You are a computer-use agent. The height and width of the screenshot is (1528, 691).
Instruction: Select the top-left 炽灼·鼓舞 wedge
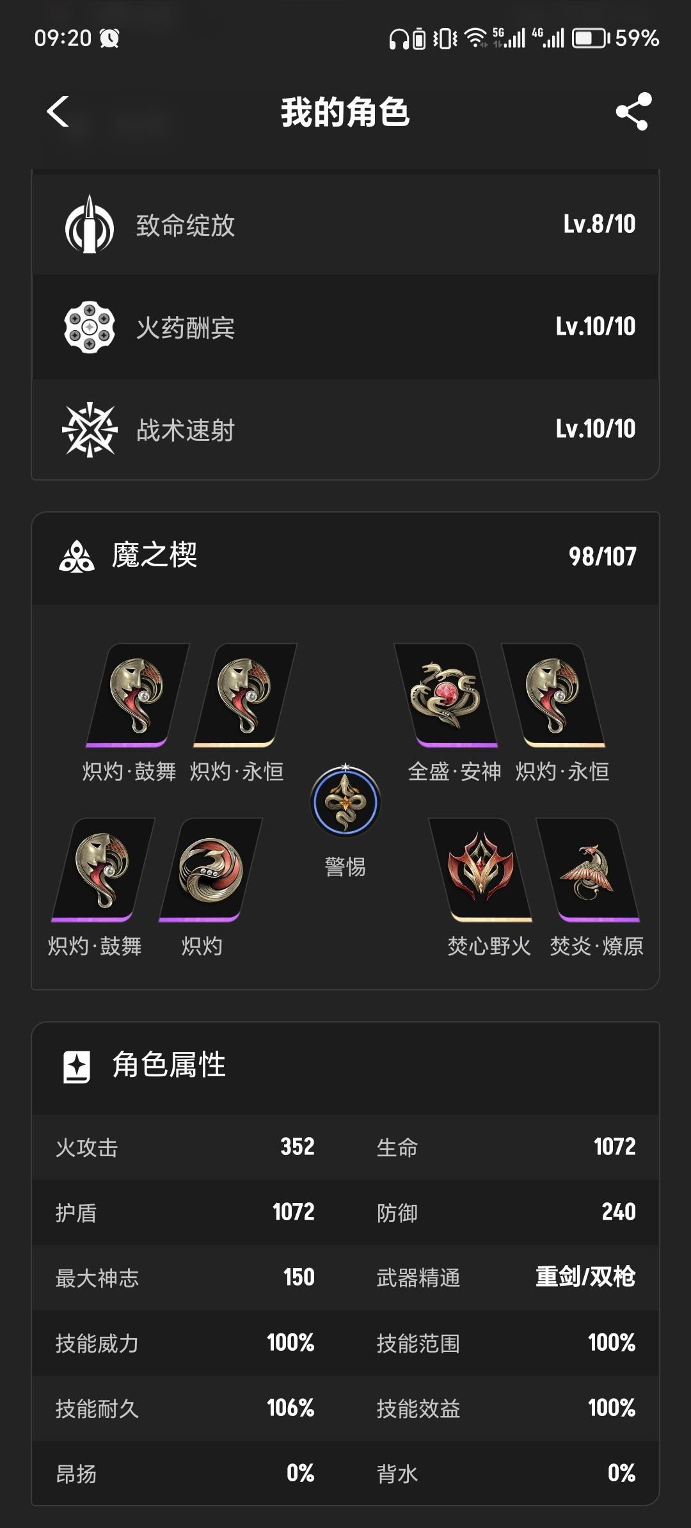point(138,696)
